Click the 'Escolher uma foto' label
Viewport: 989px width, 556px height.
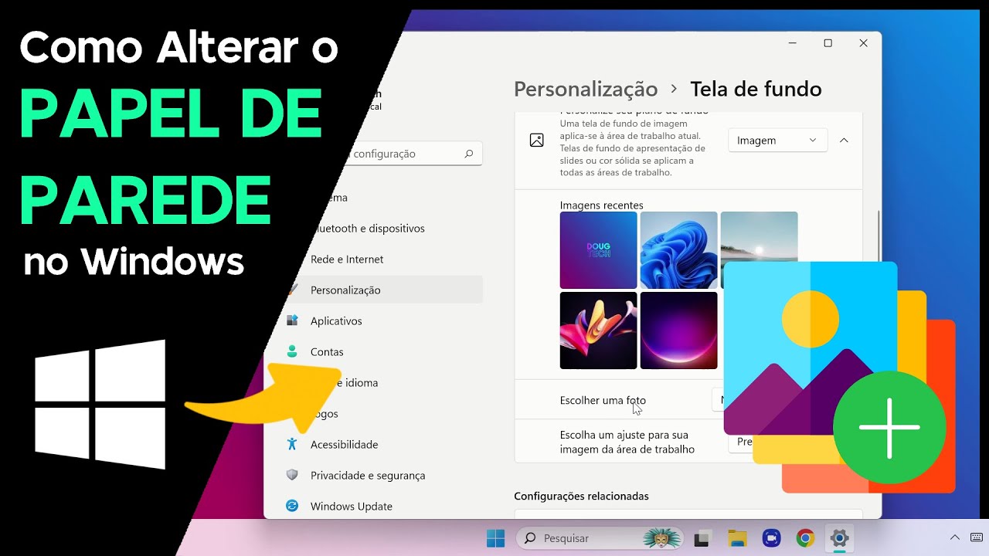pos(603,401)
